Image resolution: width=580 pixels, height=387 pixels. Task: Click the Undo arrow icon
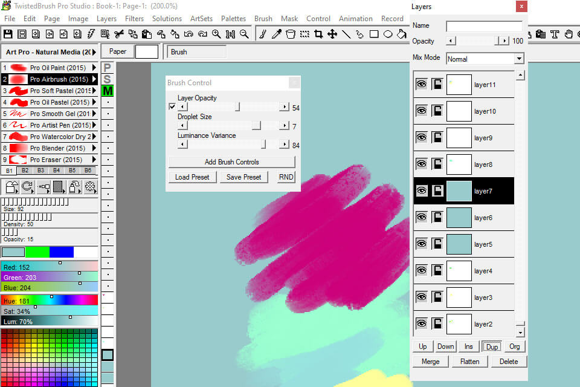click(188, 34)
